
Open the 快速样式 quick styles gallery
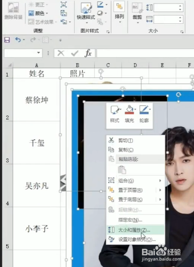coord(86,13)
